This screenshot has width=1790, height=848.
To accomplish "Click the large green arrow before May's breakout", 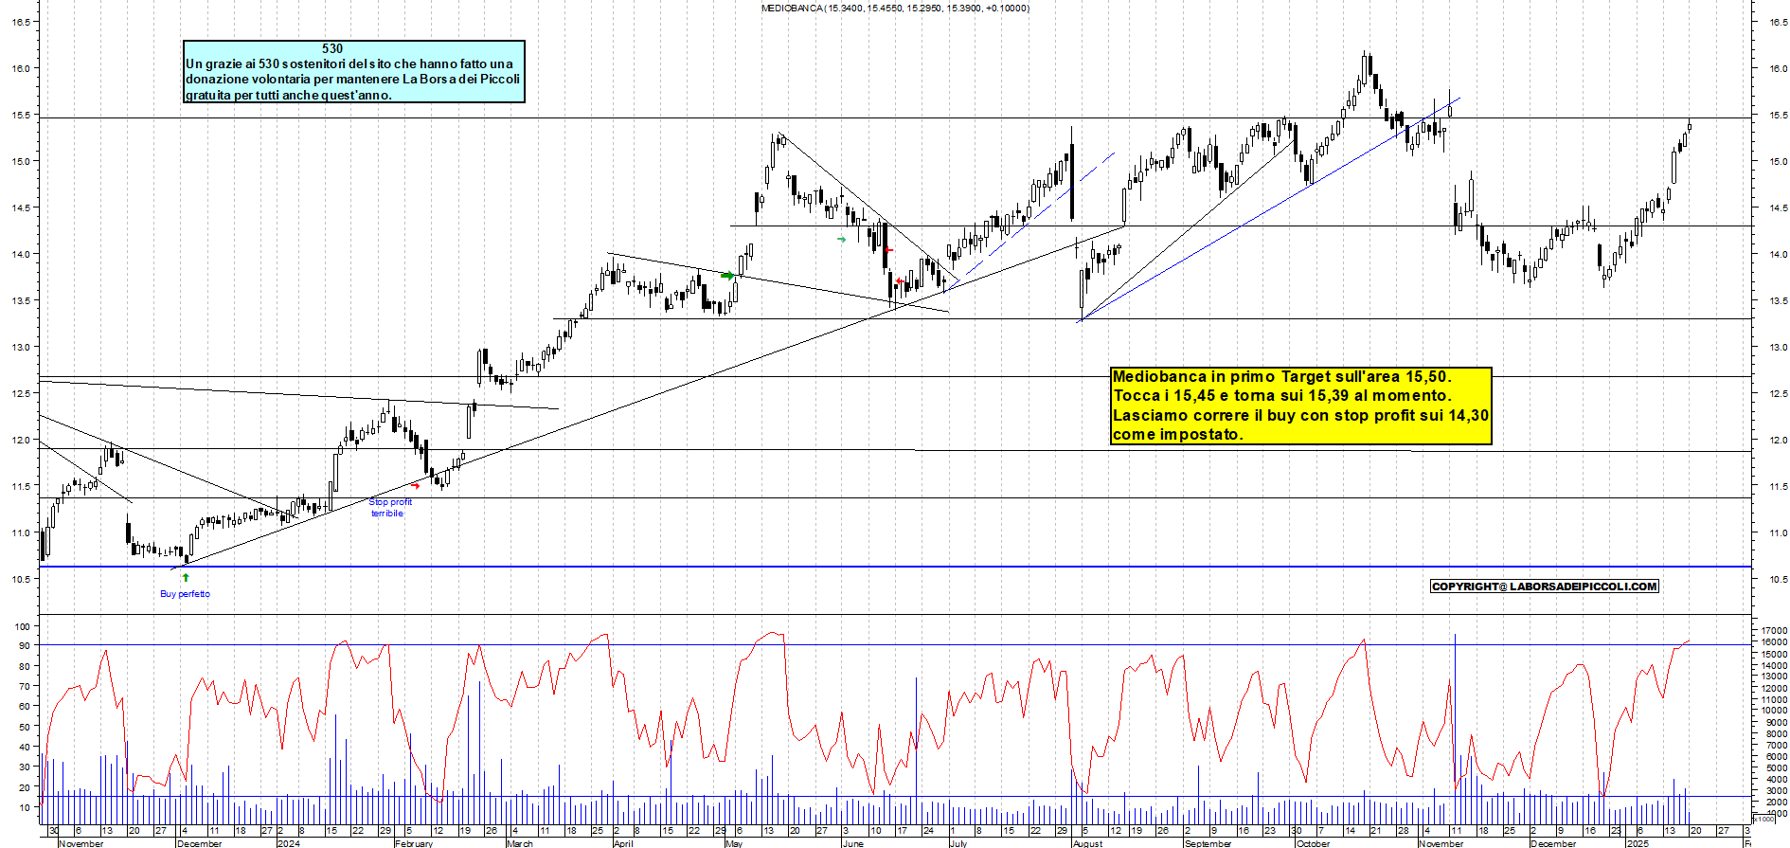I will (x=727, y=276).
